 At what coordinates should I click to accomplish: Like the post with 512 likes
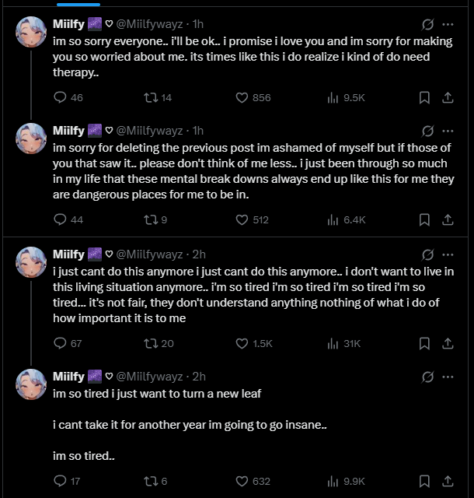click(x=242, y=219)
